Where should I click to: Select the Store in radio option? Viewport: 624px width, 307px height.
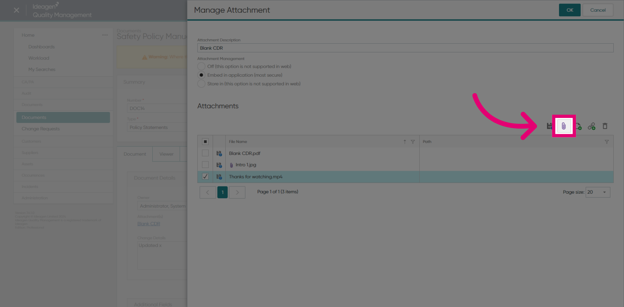[201, 84]
